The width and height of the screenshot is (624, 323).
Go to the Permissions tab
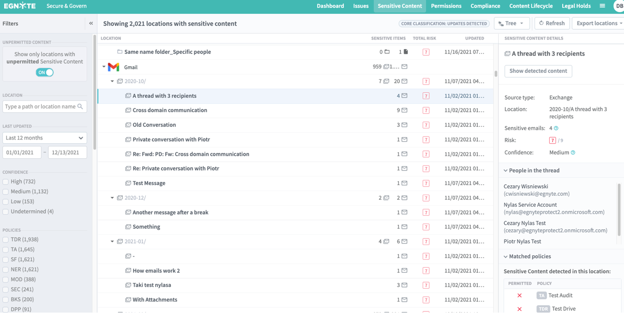tap(446, 6)
